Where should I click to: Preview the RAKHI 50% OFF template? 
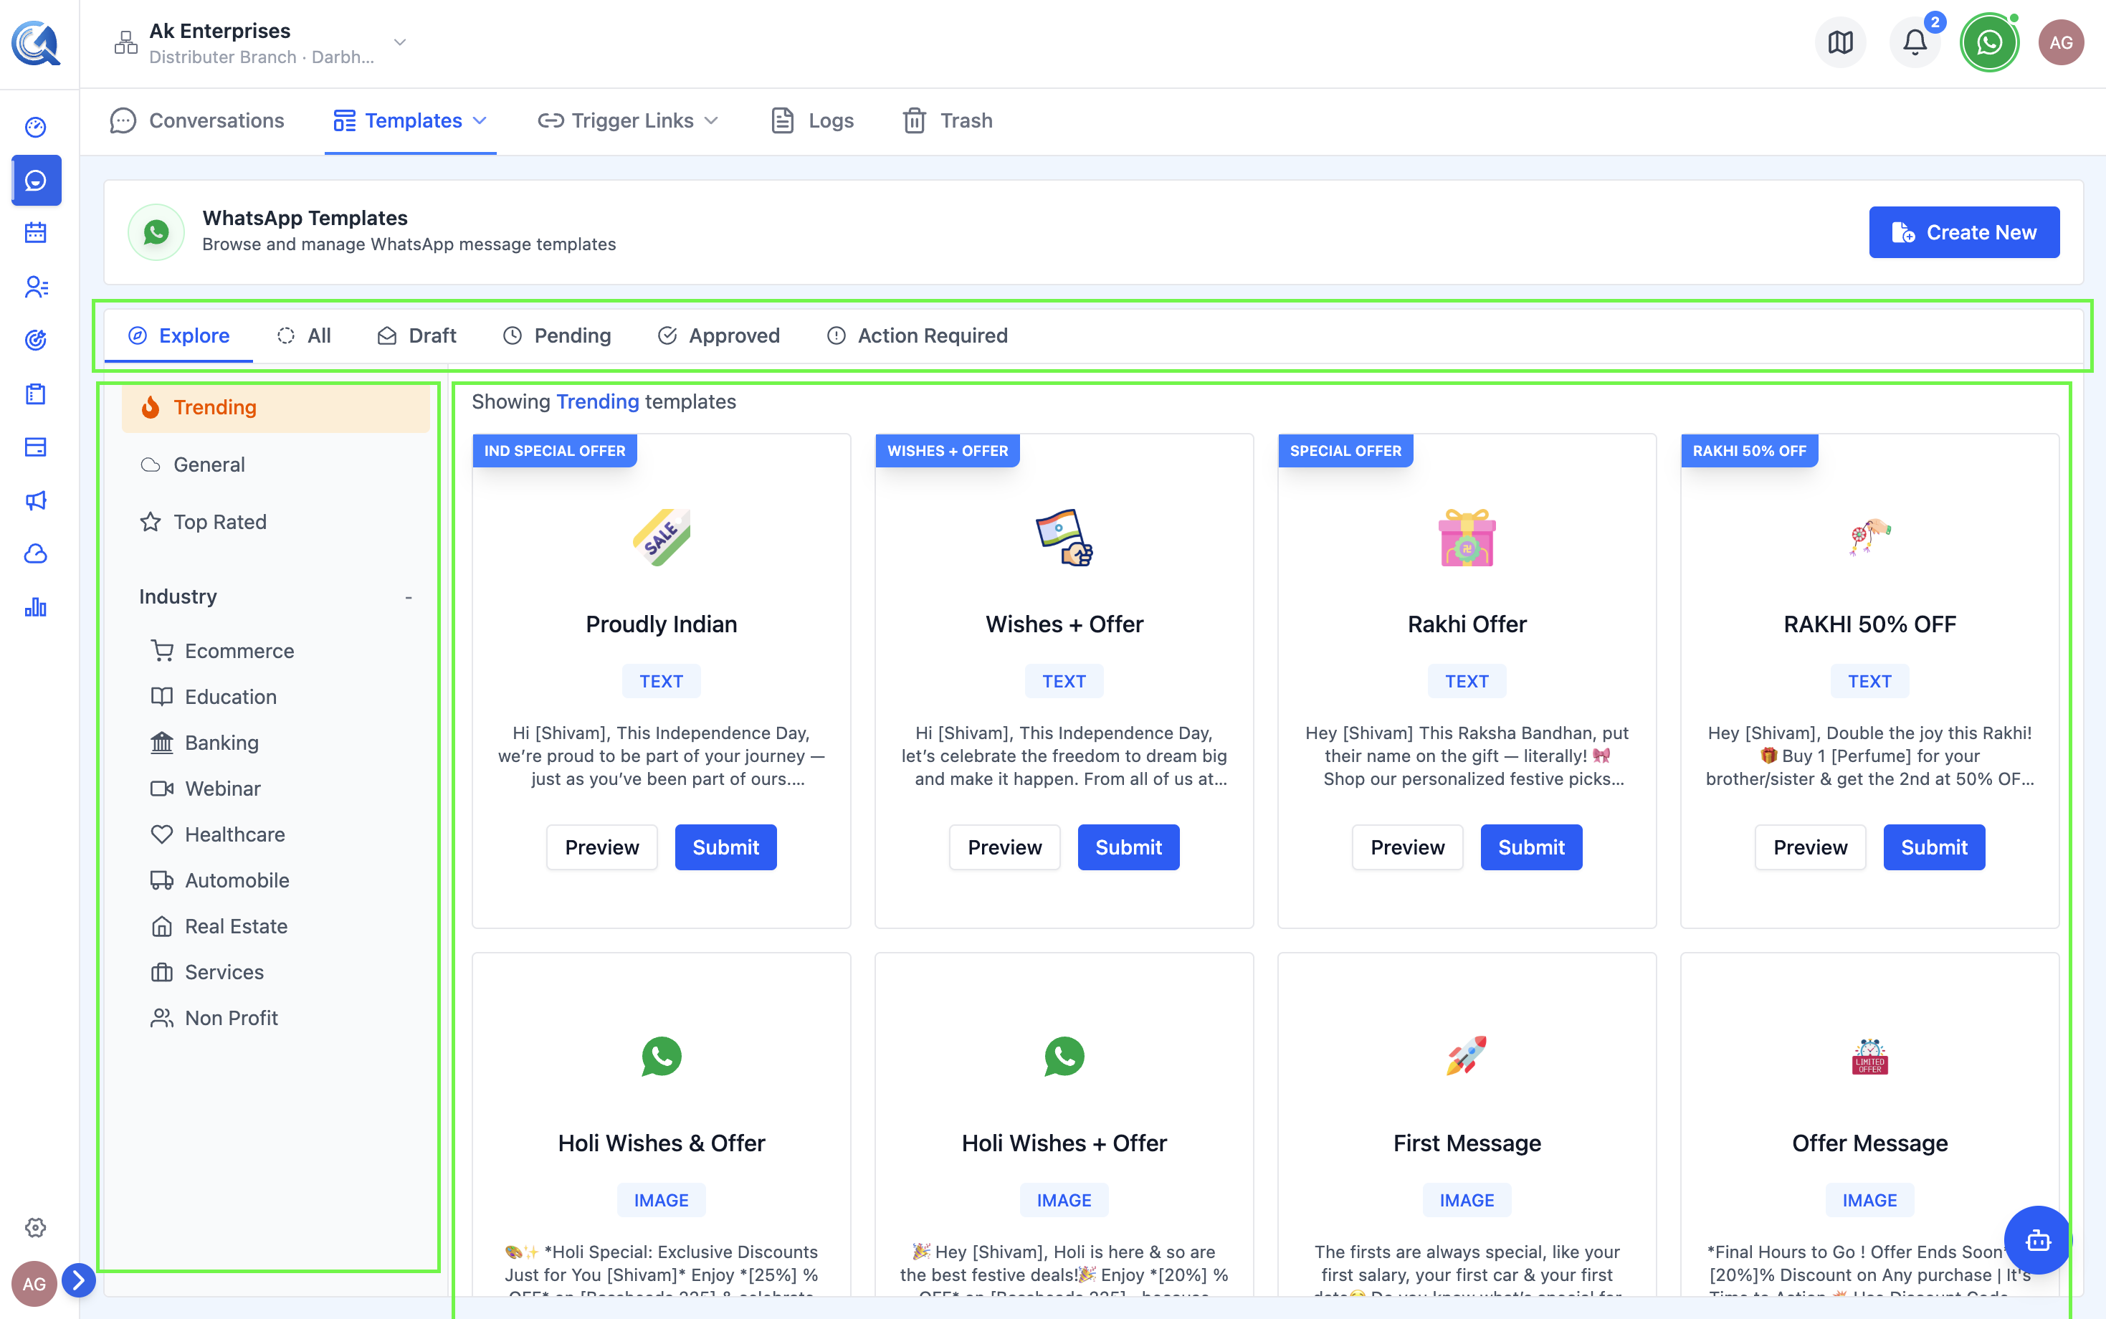coord(1811,847)
